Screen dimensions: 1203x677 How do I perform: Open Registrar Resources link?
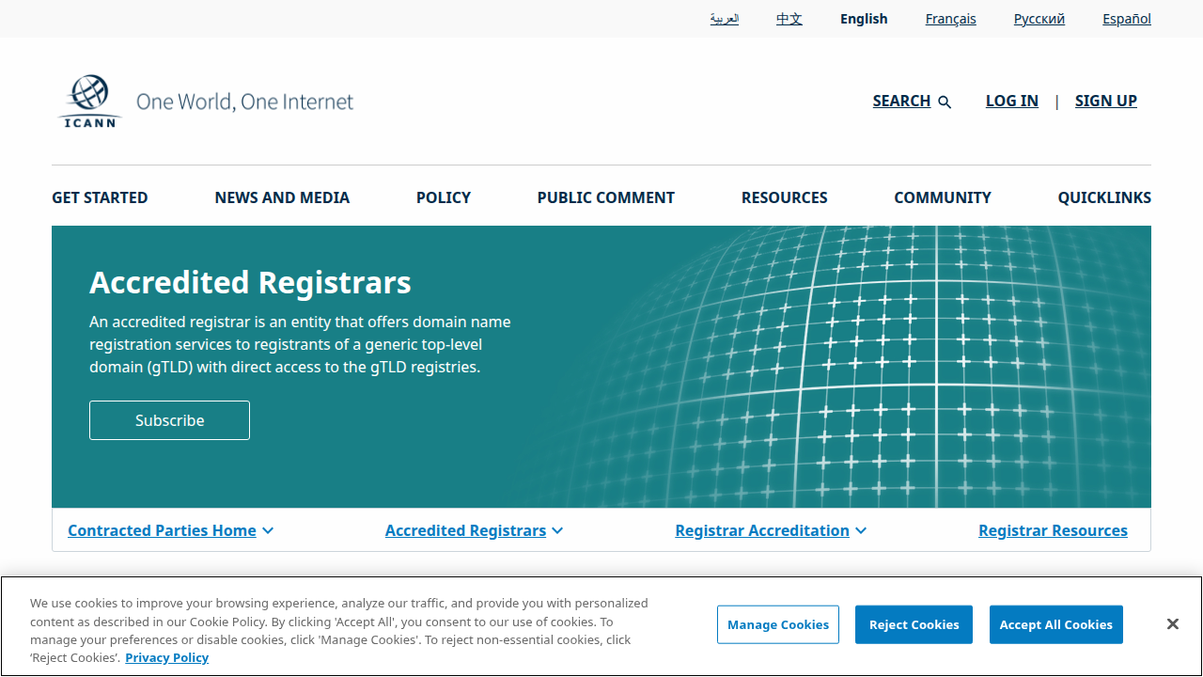click(x=1053, y=530)
